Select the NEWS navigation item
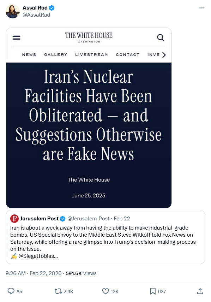Image resolution: width=211 pixels, height=302 pixels. pyautogui.click(x=29, y=54)
